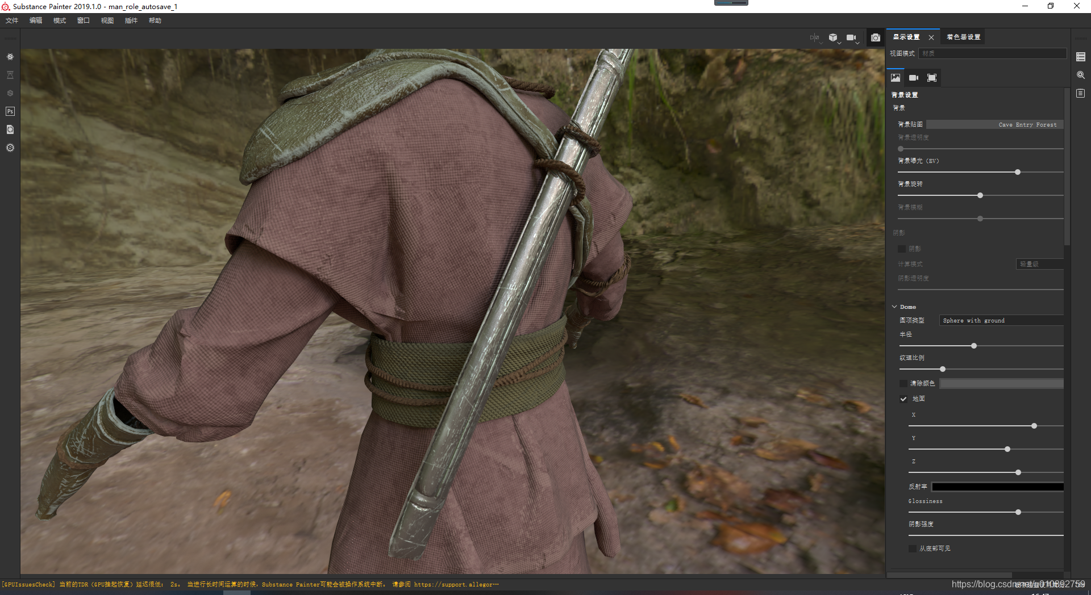This screenshot has height=595, width=1091.
Task: Click the Cave Entry Forest background map button
Action: click(994, 124)
